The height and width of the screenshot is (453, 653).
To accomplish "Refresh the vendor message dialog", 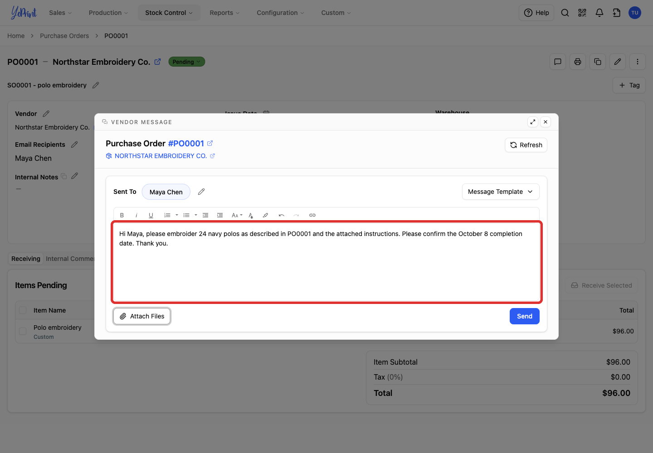I will click(x=526, y=145).
